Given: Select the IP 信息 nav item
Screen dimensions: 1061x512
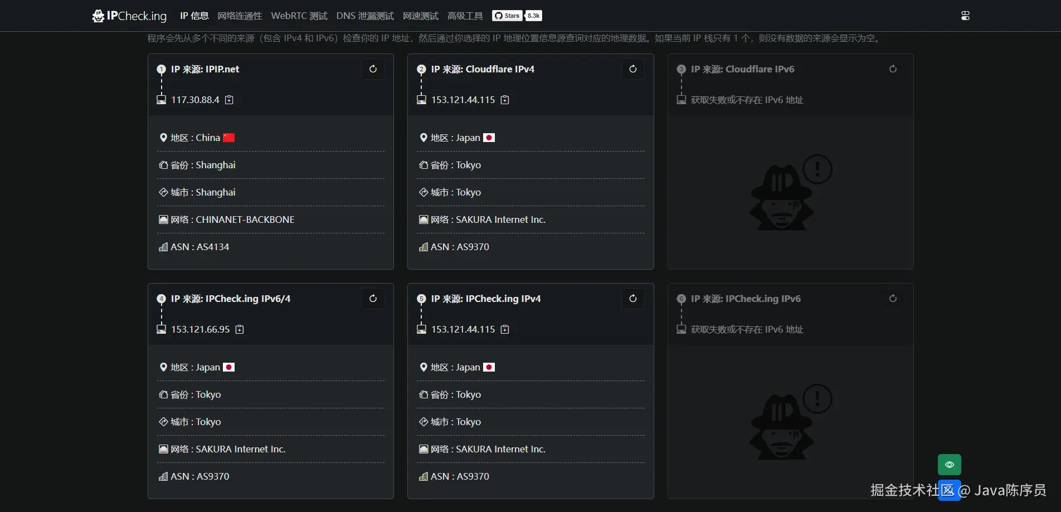Looking at the screenshot, I should [194, 16].
